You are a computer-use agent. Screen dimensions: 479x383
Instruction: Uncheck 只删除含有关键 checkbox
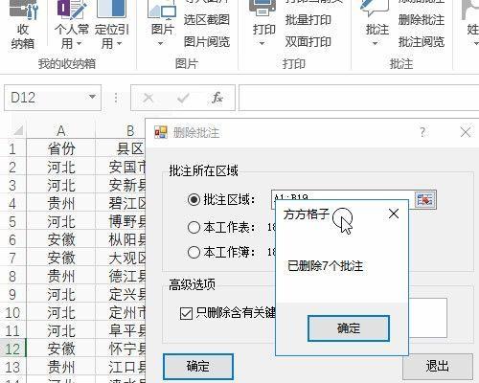point(186,313)
